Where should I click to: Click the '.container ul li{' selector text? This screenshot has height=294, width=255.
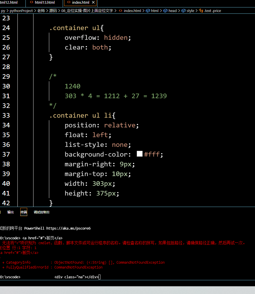pyautogui.click(x=82, y=115)
